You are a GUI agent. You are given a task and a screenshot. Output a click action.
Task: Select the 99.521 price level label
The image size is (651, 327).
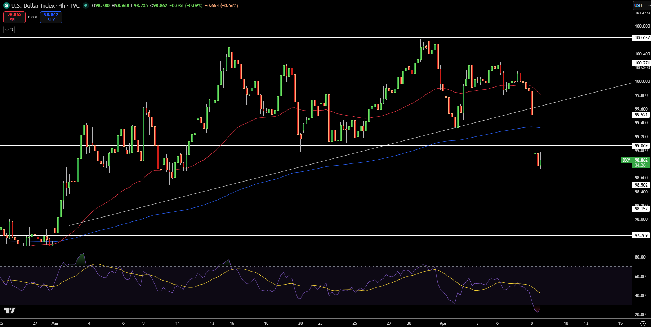(641, 115)
